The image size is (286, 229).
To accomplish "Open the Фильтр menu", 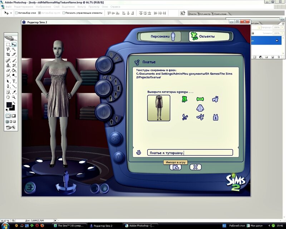I will pyautogui.click(x=81, y=7).
